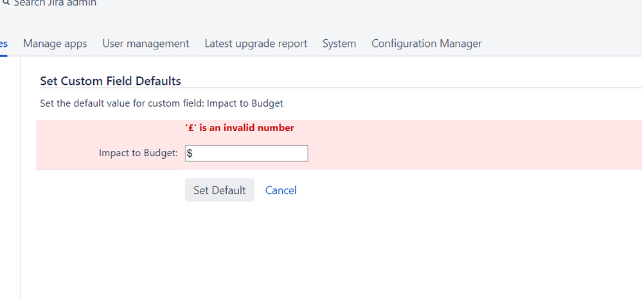Click the 'Set the default value' description text

click(x=161, y=103)
